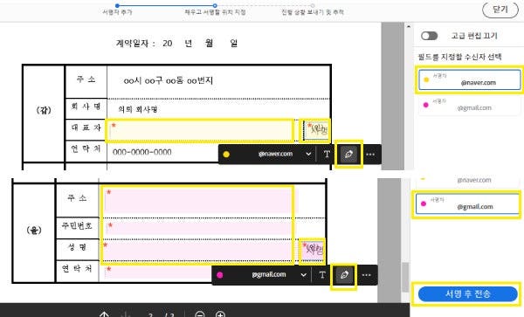Click the oo시 oo구 oo동 oo번지 address text
The image size is (524, 317).
coord(168,80)
